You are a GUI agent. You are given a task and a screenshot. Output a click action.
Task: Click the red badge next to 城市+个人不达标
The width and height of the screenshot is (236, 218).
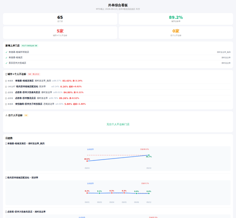(x=34, y=74)
